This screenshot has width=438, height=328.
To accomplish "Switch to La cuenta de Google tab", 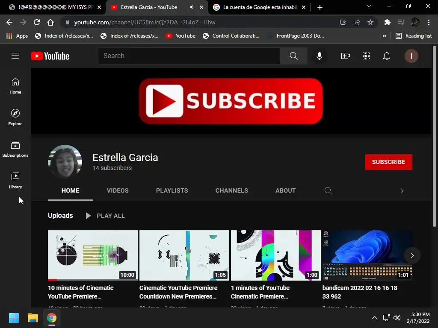I will tap(260, 7).
